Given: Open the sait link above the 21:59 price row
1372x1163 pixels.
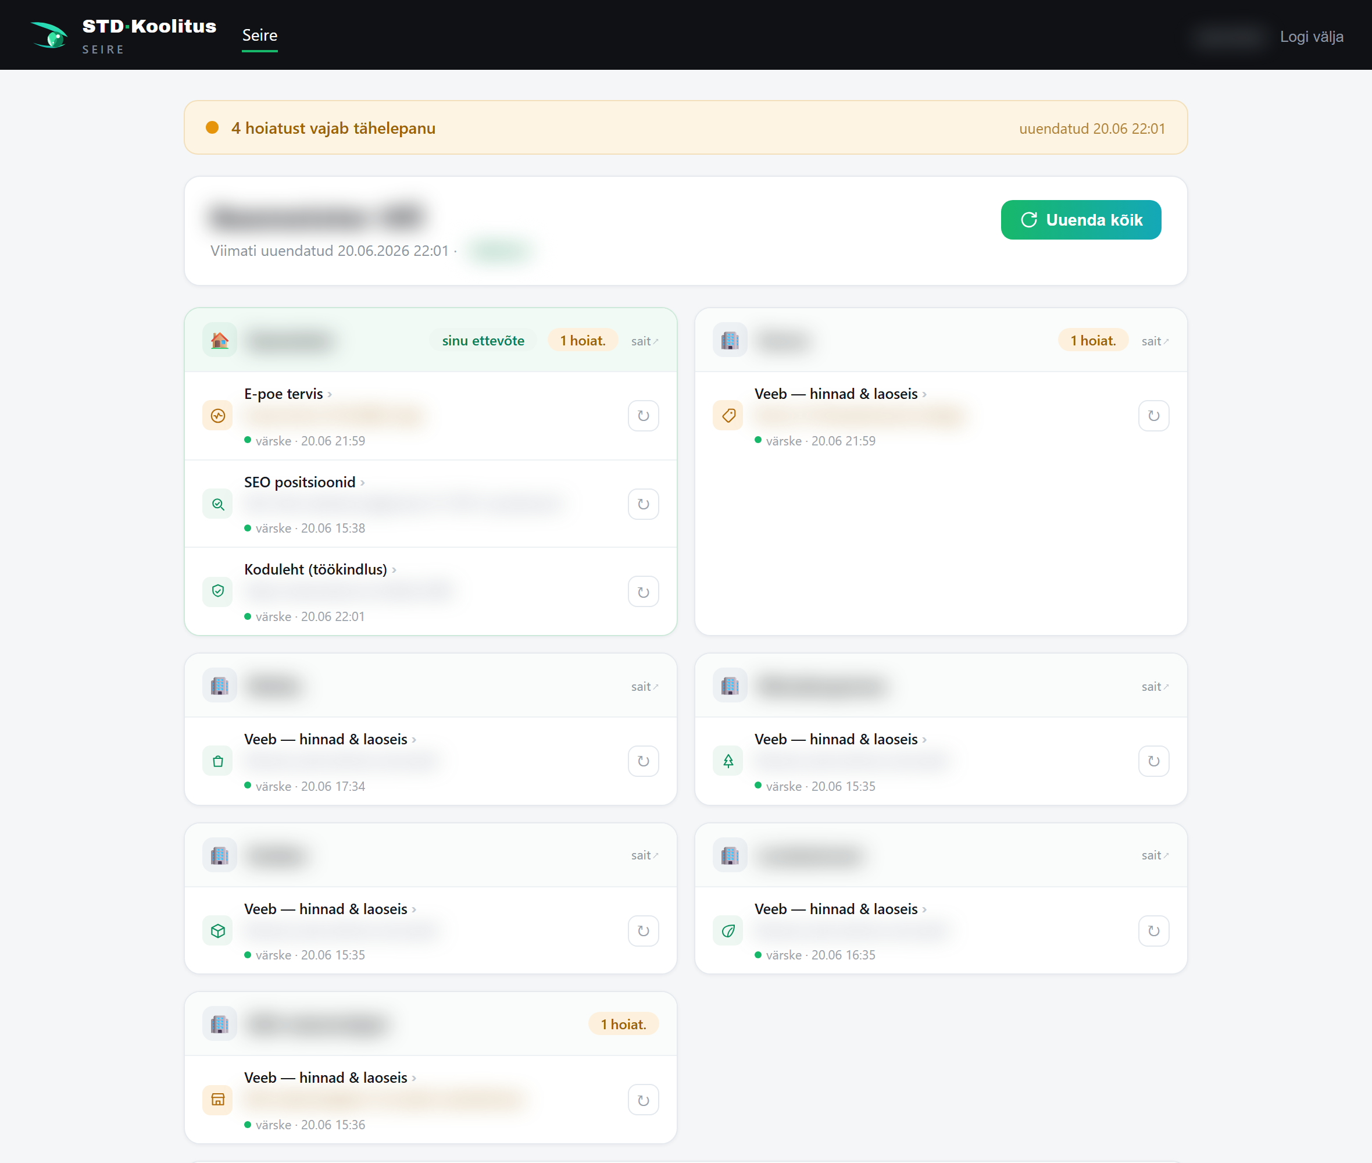Looking at the screenshot, I should (x=1155, y=341).
